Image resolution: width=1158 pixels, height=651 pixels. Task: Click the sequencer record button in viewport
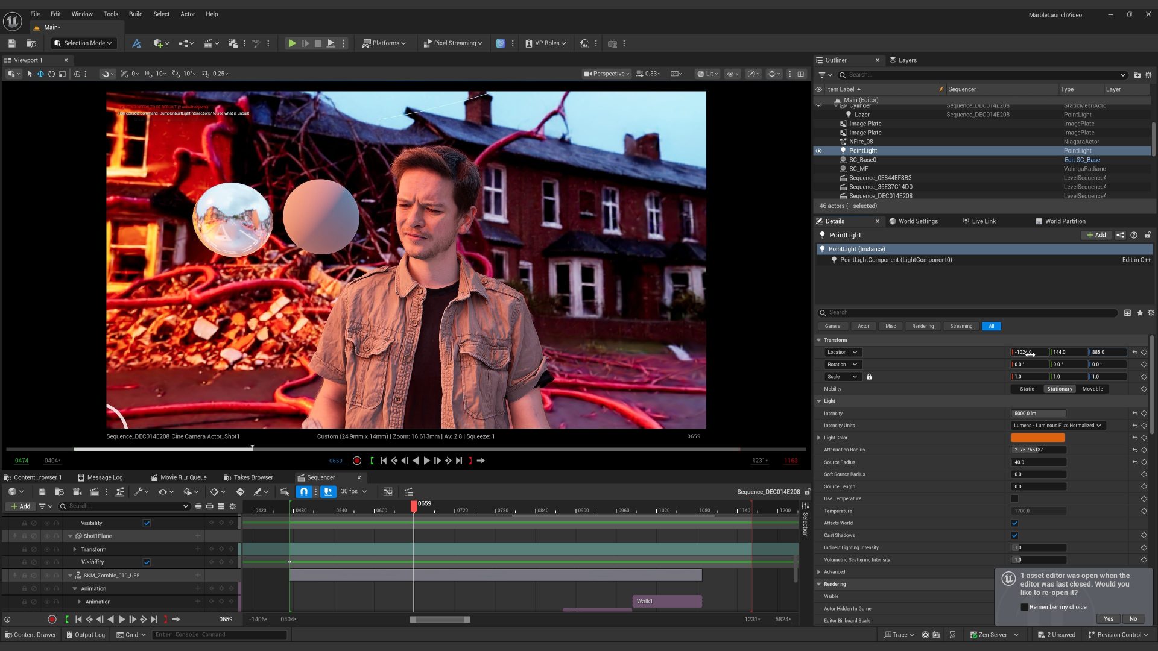click(x=357, y=461)
